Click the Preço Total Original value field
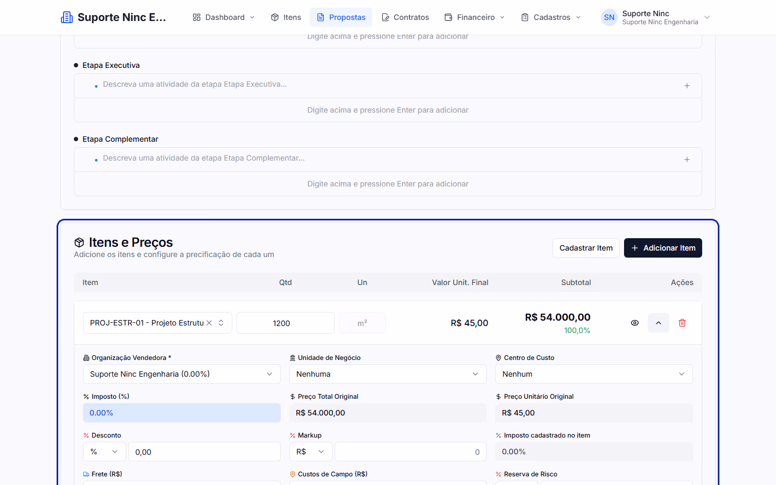776x485 pixels. tap(388, 413)
